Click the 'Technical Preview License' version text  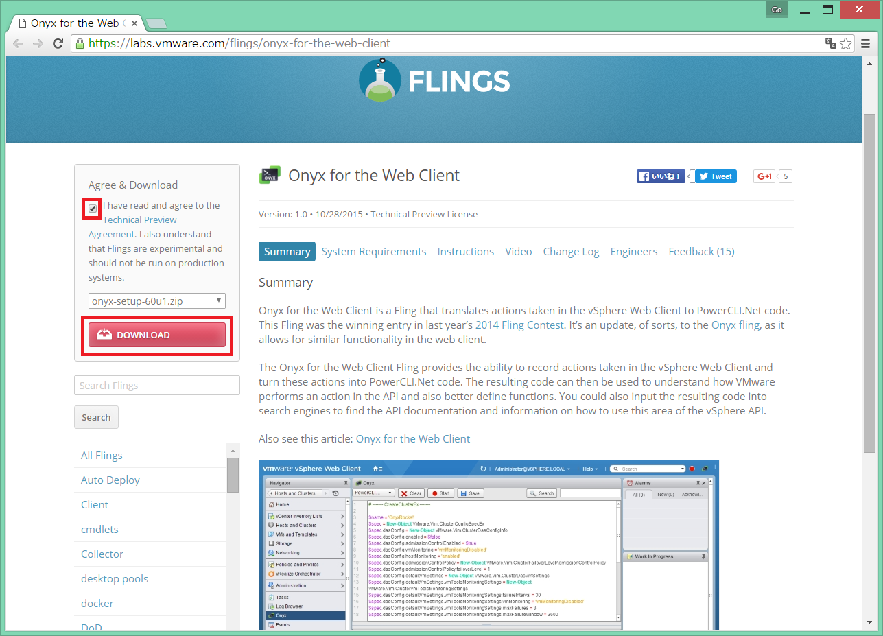[x=424, y=215]
